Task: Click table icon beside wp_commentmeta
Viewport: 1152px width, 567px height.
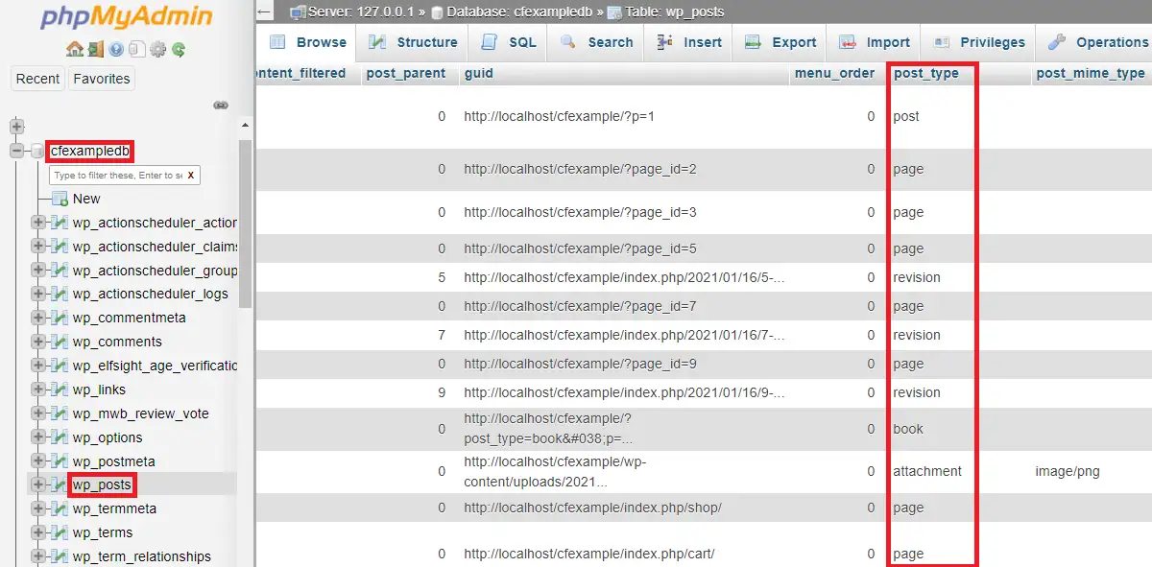Action: point(60,318)
